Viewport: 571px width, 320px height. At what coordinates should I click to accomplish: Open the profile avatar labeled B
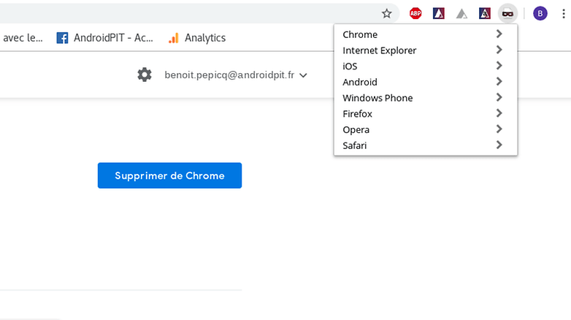tap(540, 14)
